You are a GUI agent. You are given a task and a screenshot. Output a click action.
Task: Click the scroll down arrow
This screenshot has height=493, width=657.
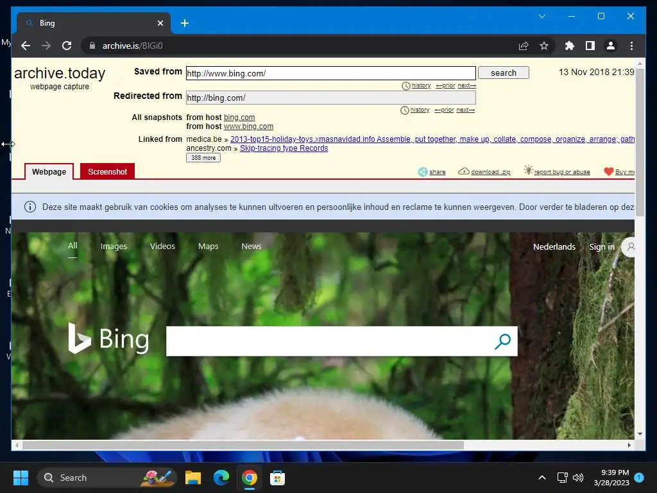pyautogui.click(x=640, y=434)
